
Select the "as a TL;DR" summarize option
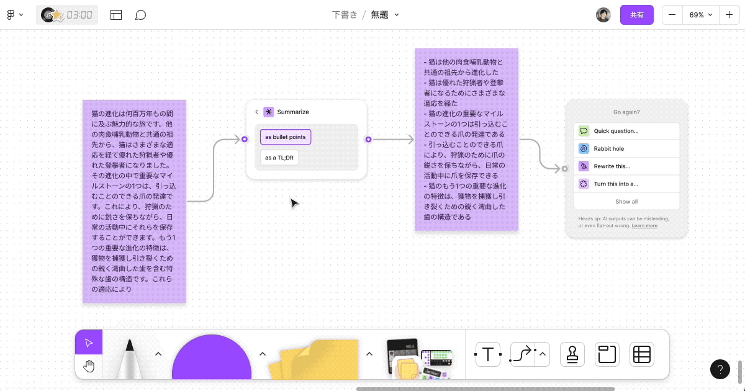coord(279,157)
